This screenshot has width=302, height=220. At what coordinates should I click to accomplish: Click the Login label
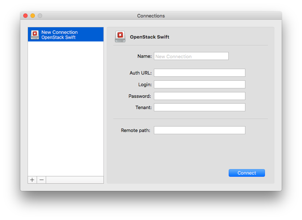coord(145,84)
